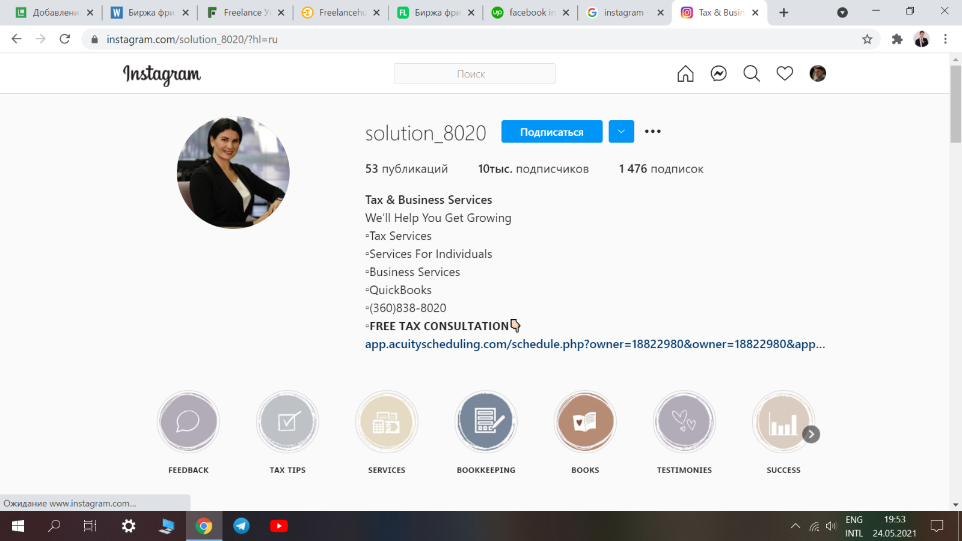Open a new browser tab
Image resolution: width=962 pixels, height=541 pixels.
point(783,13)
